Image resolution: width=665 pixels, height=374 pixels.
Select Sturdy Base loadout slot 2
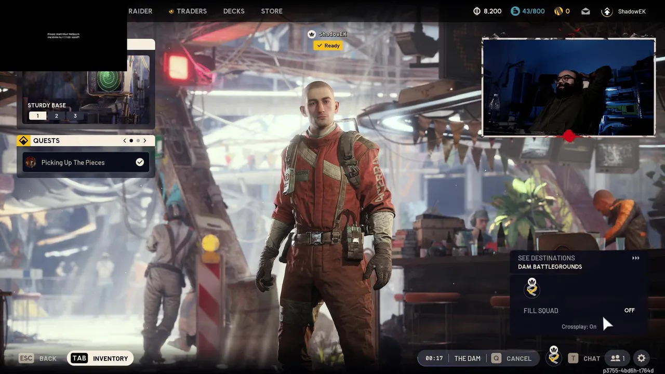57,116
